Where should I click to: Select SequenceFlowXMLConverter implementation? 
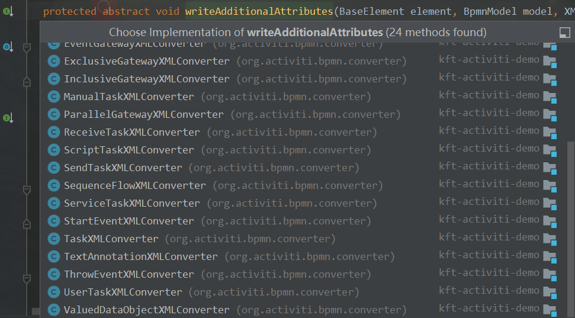coord(304,185)
